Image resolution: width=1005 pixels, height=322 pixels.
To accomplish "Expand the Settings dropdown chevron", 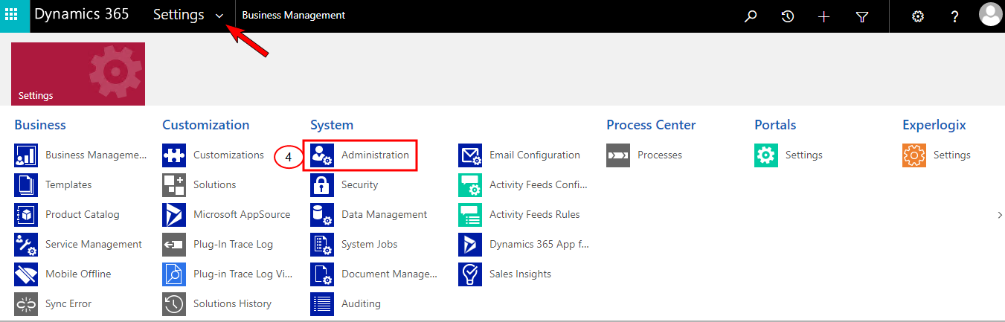I will pos(219,16).
